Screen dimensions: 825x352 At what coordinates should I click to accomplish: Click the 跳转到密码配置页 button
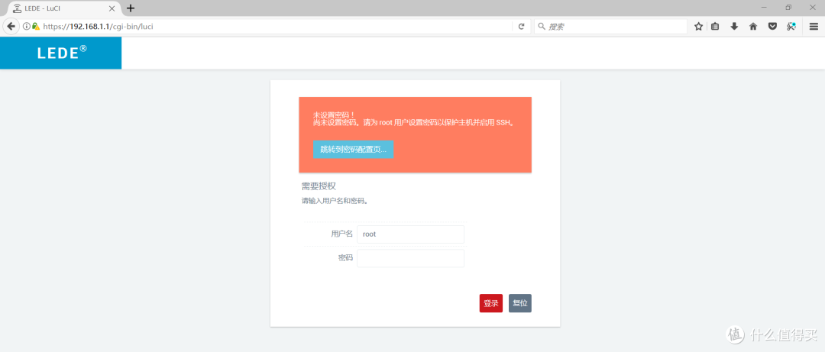click(353, 150)
